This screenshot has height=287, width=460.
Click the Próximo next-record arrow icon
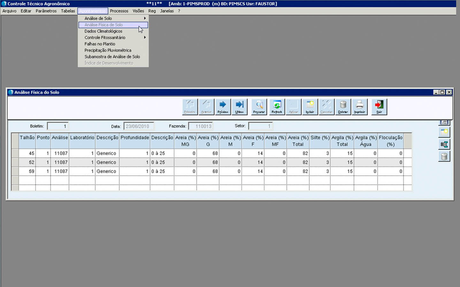tap(223, 107)
